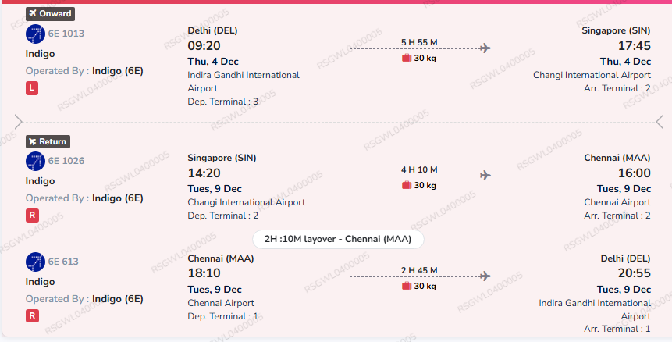Click the baggage icon on Singapore–Chennai flight
The height and width of the screenshot is (342, 672).
click(407, 186)
